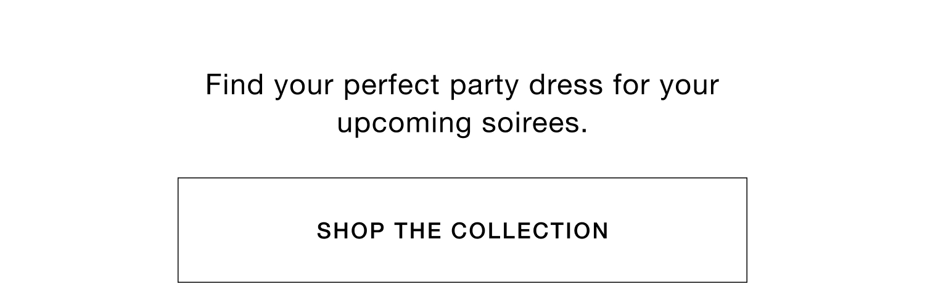Follow the shop the collection link
925x292 pixels.
tap(462, 230)
